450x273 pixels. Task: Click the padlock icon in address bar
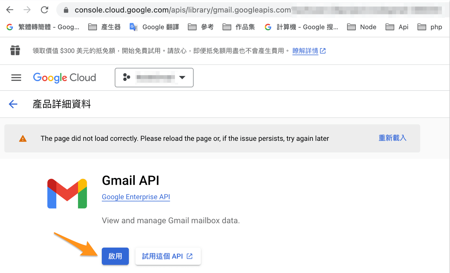coord(66,10)
